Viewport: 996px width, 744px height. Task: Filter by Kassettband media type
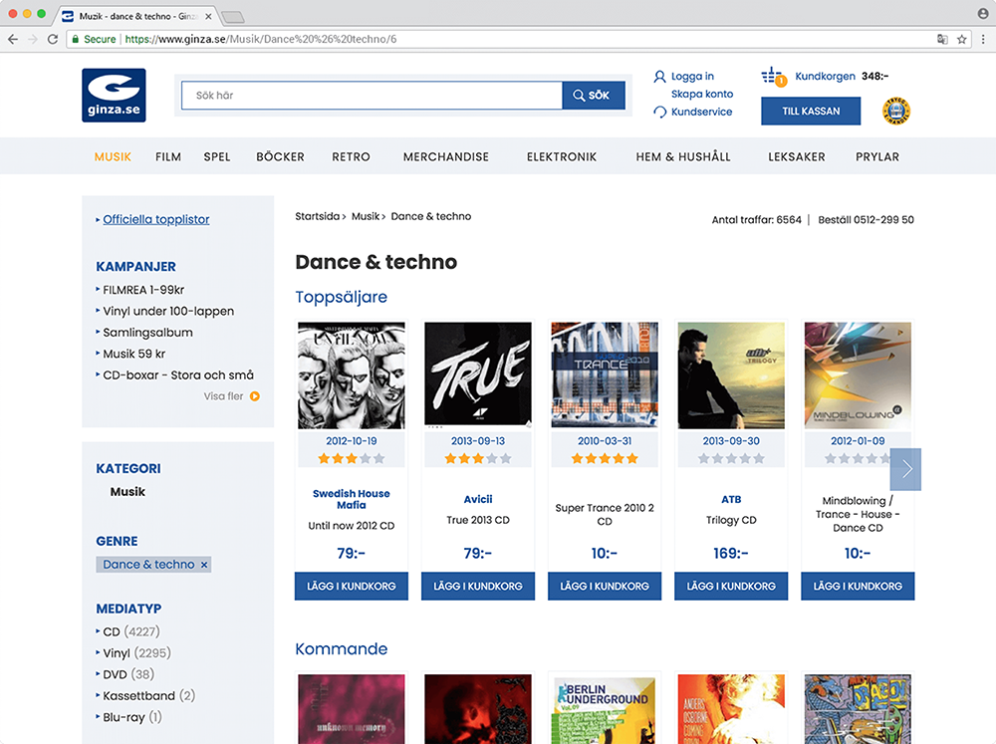point(148,696)
